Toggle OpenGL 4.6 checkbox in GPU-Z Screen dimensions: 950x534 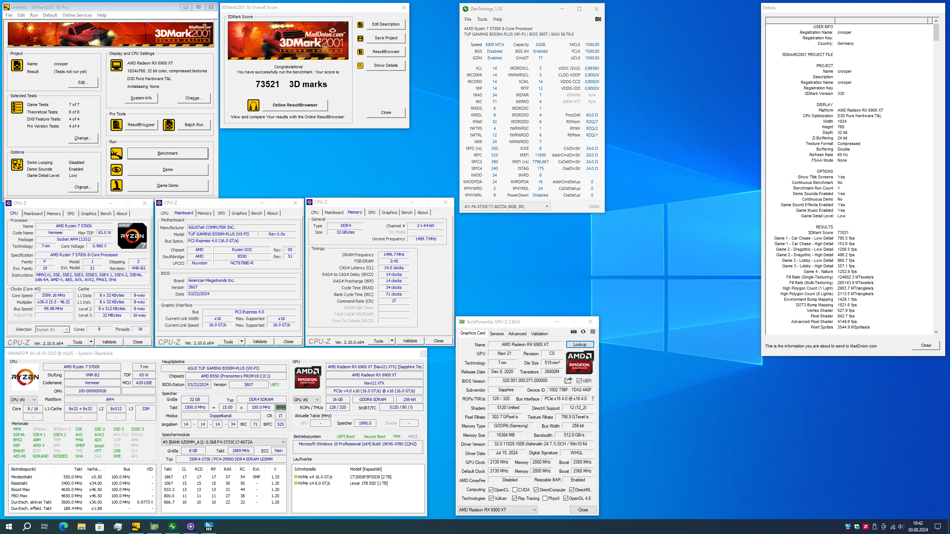[566, 498]
